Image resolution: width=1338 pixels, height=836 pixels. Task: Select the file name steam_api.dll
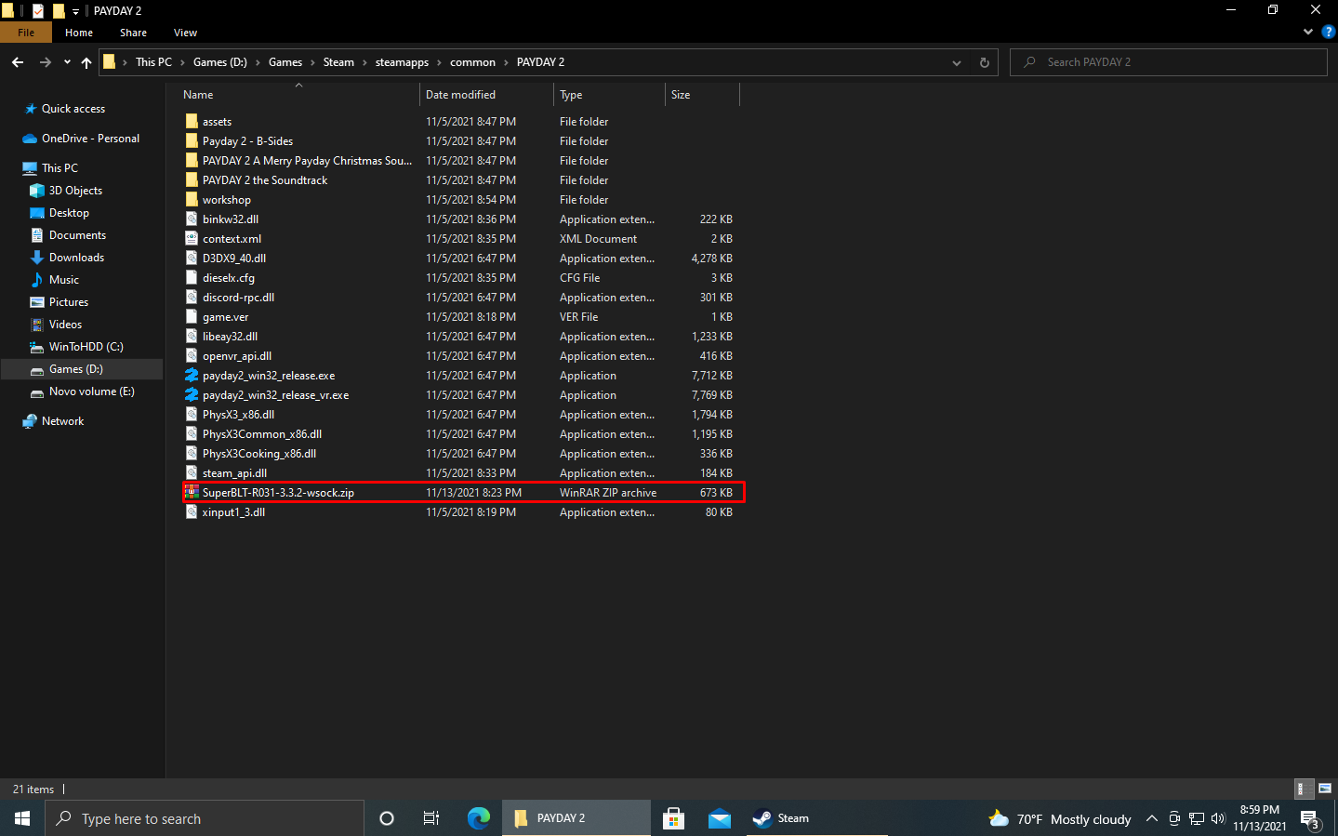coord(234,473)
